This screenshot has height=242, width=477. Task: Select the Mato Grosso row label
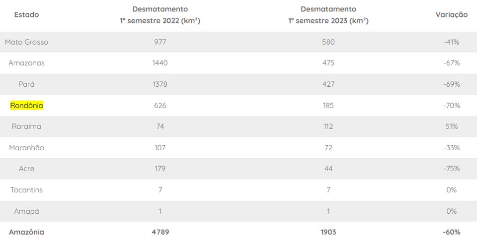pyautogui.click(x=27, y=42)
